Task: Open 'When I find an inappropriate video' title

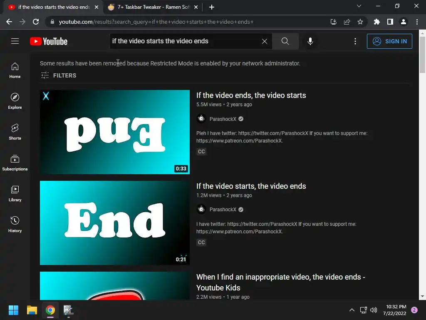Action: pos(281,282)
